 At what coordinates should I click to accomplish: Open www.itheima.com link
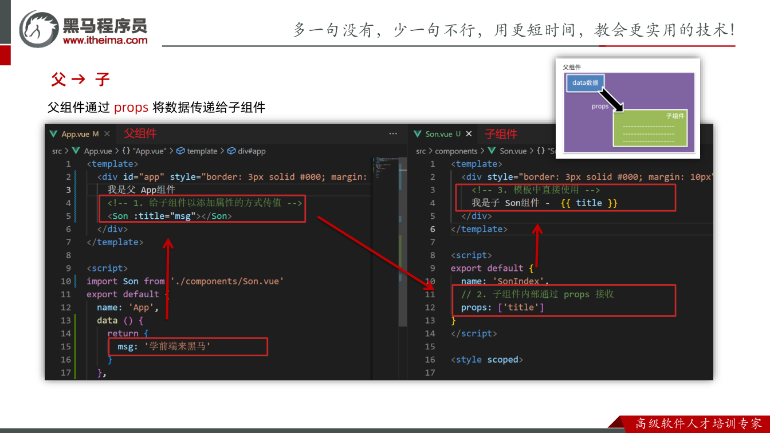coord(105,40)
